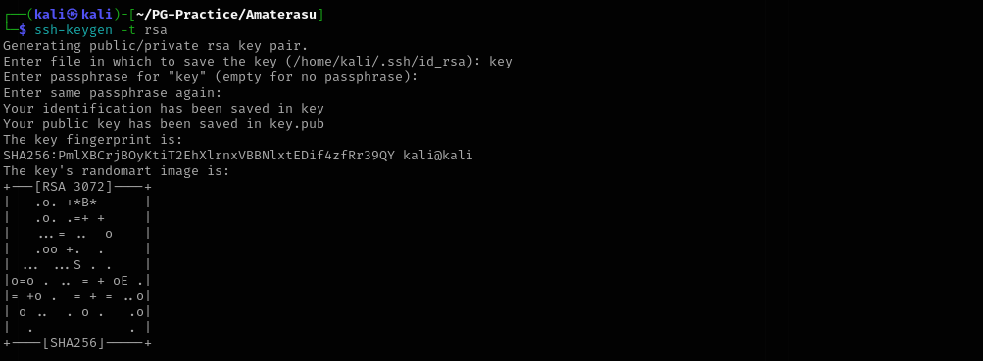
Task: Click the ~/PG-Practice/Amaterasu directory path
Action: tap(226, 14)
